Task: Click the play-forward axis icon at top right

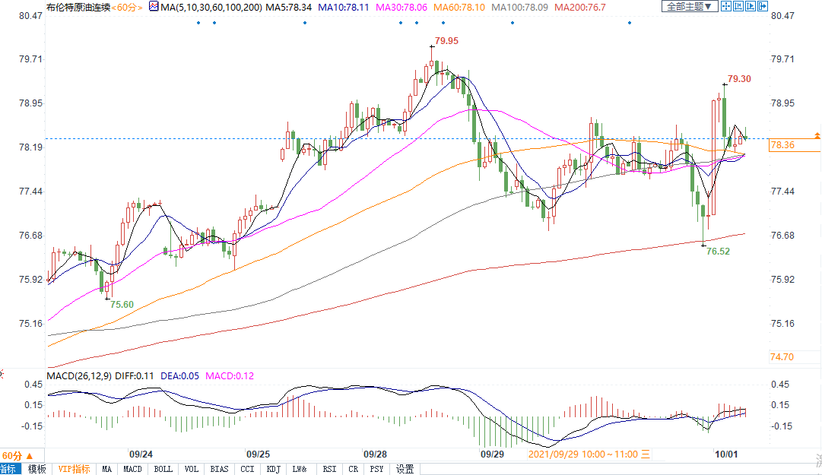Action: pyautogui.click(x=751, y=6)
